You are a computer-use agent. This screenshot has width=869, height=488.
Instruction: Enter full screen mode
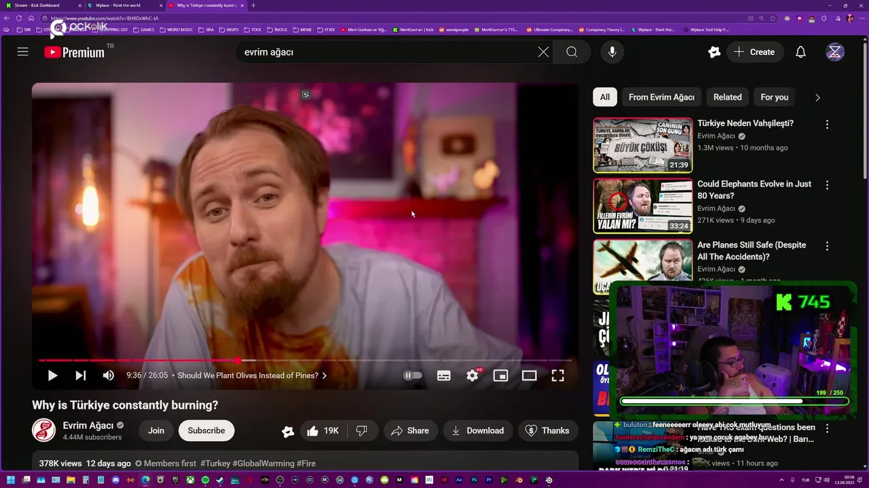coord(557,375)
